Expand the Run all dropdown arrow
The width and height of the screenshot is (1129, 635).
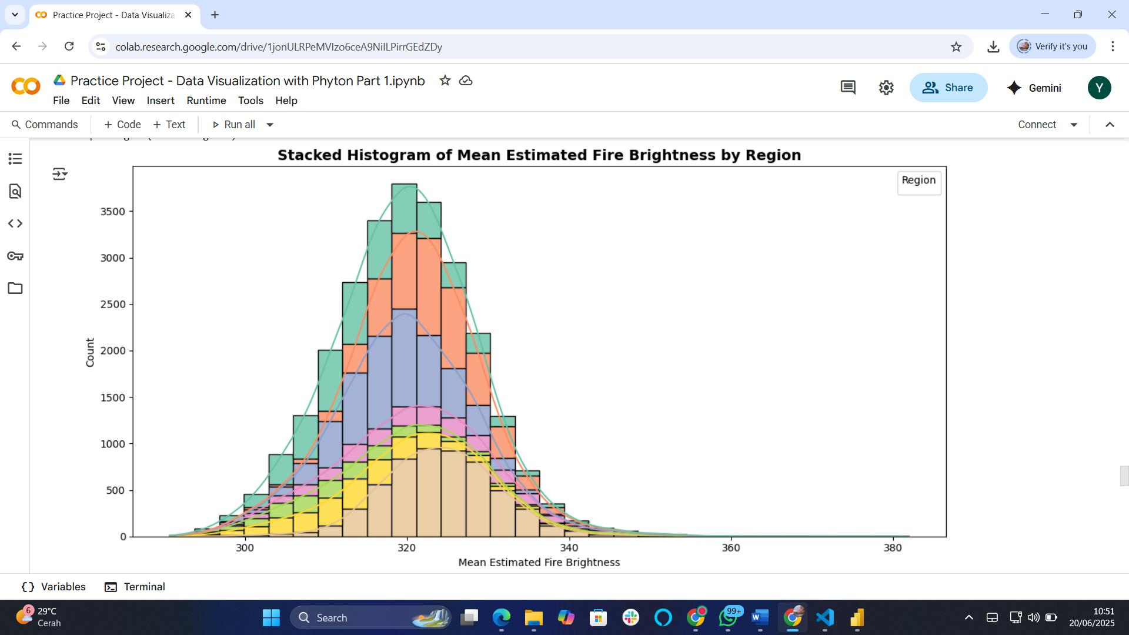(270, 124)
